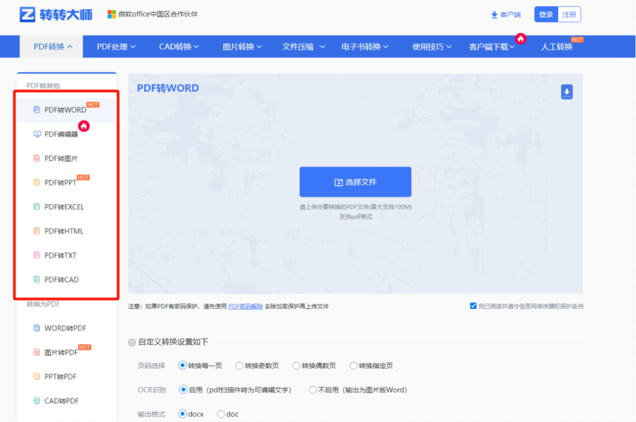Open PDF转CAD in the sidebar
This screenshot has height=422, width=636.
point(66,279)
